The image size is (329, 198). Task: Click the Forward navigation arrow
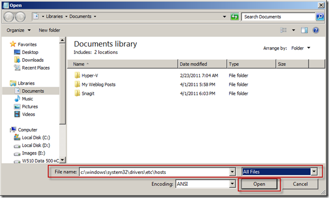coord(20,17)
